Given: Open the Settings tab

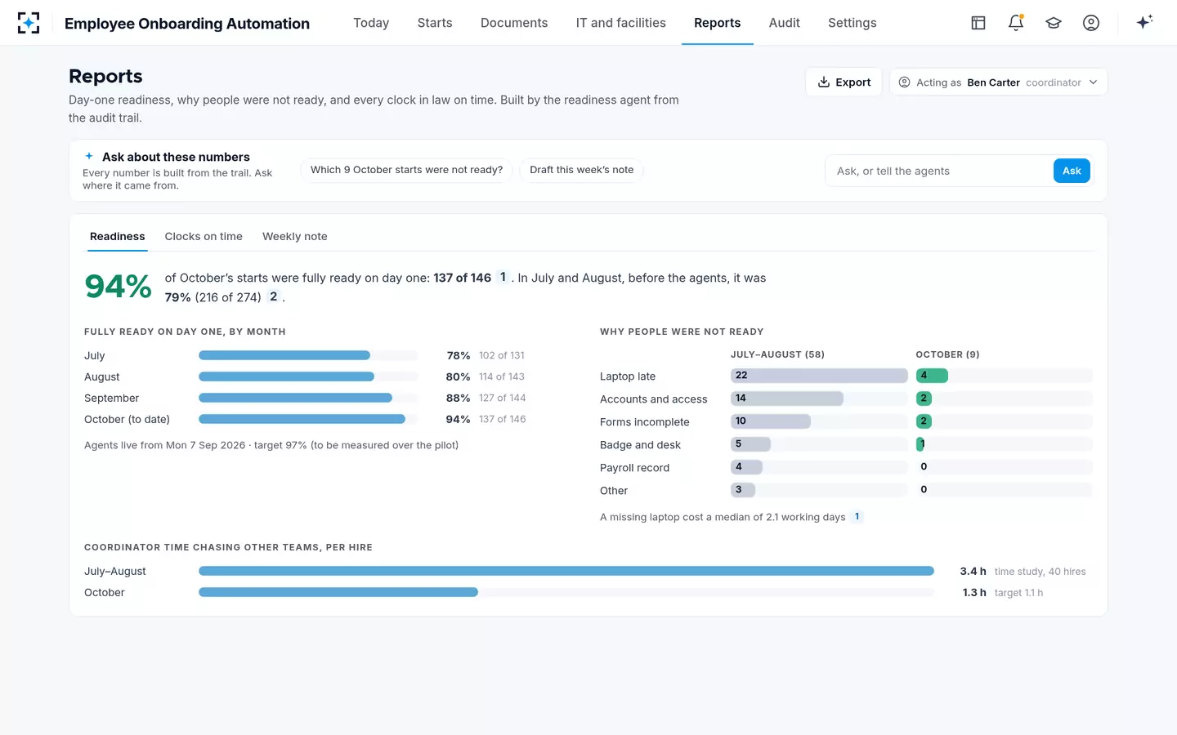Looking at the screenshot, I should [853, 23].
